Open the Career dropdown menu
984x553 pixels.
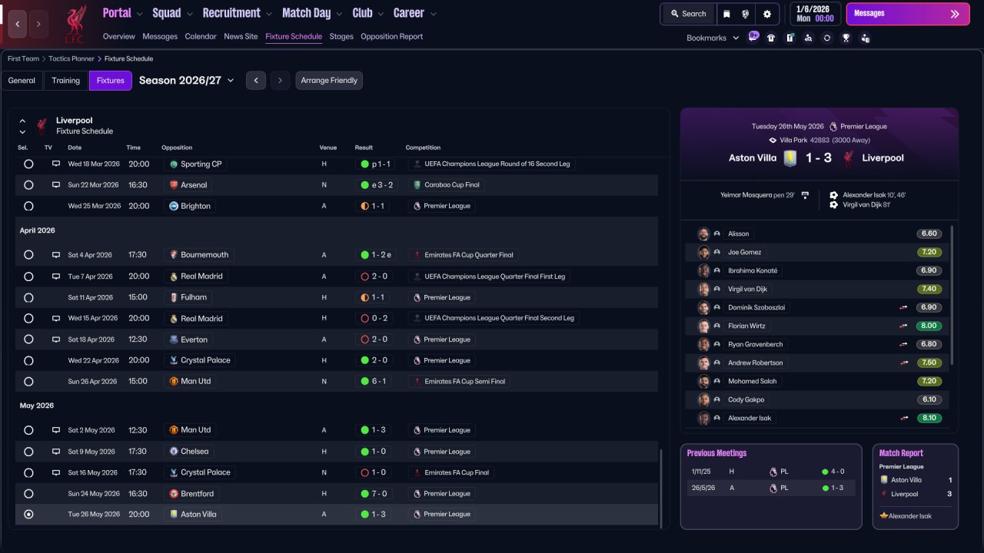(x=414, y=13)
